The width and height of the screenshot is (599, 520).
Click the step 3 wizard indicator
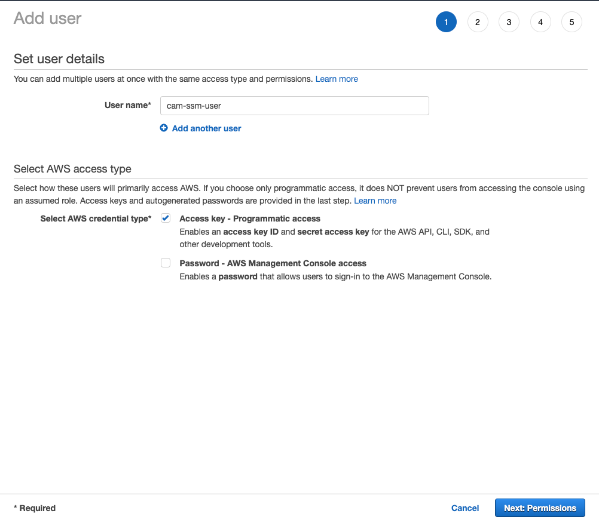click(x=509, y=21)
